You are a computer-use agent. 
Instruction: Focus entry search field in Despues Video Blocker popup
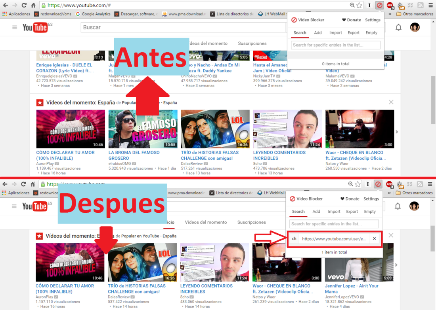pyautogui.click(x=334, y=224)
